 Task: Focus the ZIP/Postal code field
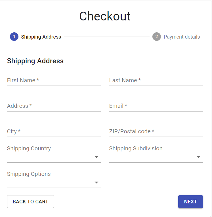(x=156, y=132)
